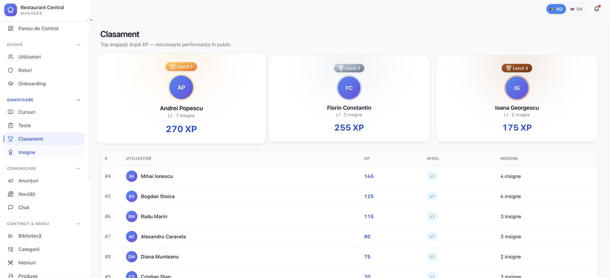Open the Insigne menu item
Viewport: 610px width, 278px height.
(44, 152)
